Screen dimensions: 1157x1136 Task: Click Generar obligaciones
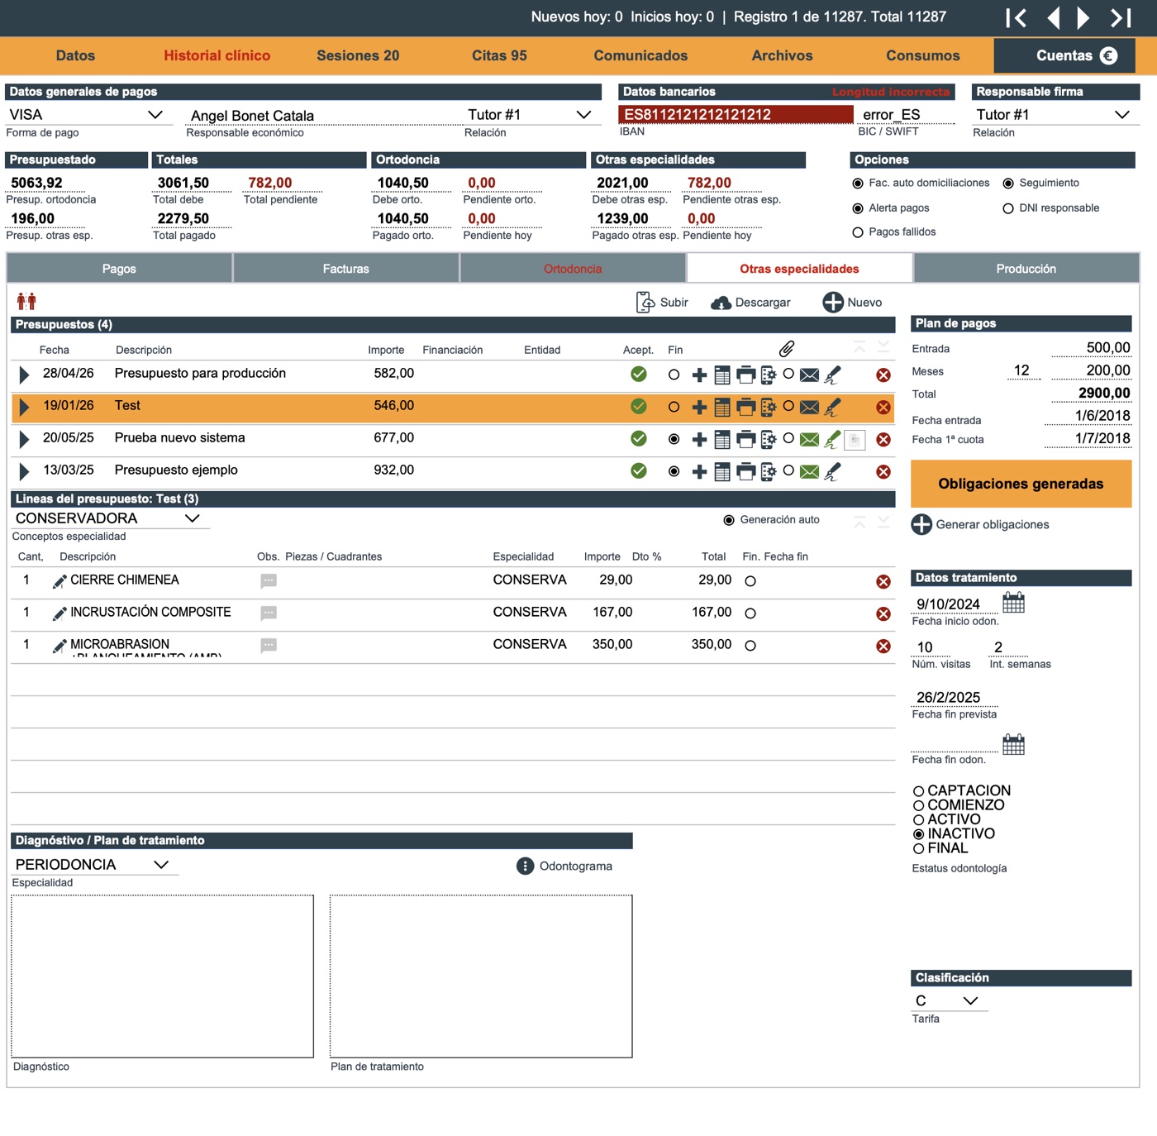click(980, 524)
